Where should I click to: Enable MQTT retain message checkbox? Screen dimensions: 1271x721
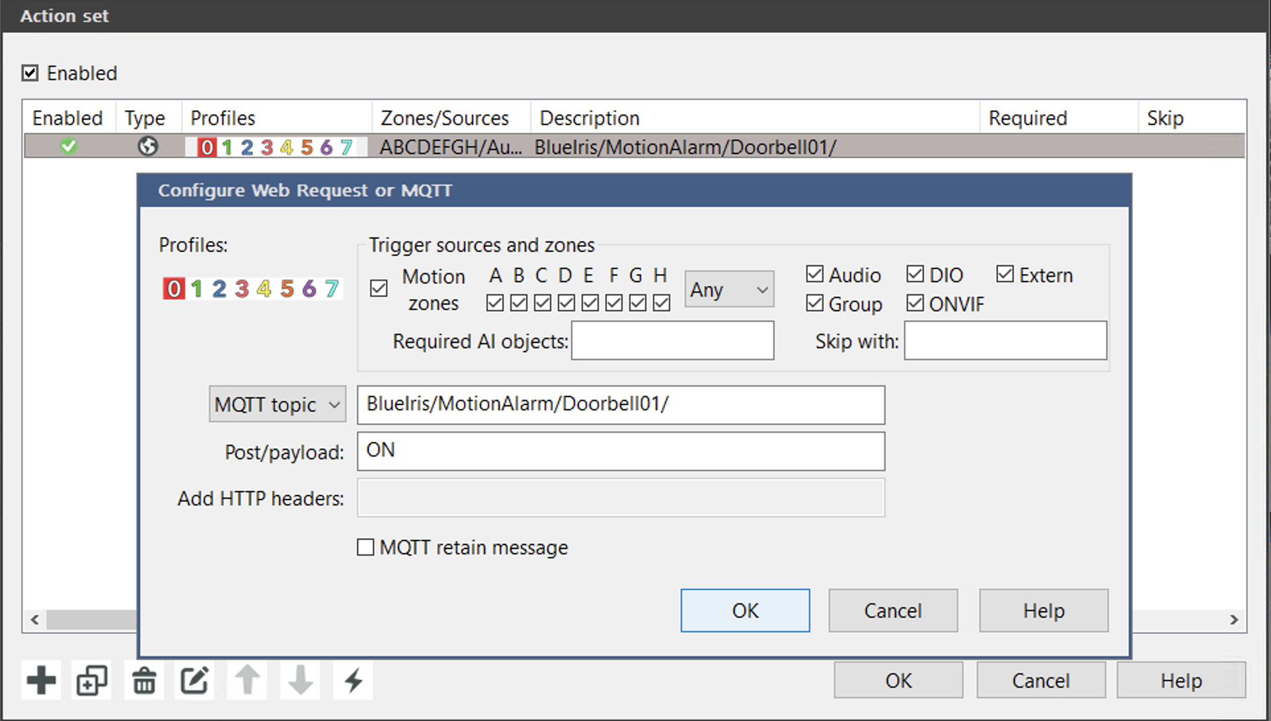coord(366,547)
